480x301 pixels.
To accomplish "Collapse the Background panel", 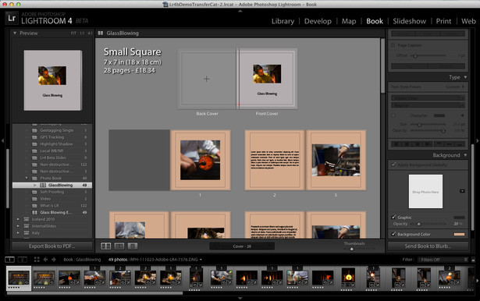I will click(x=465, y=155).
